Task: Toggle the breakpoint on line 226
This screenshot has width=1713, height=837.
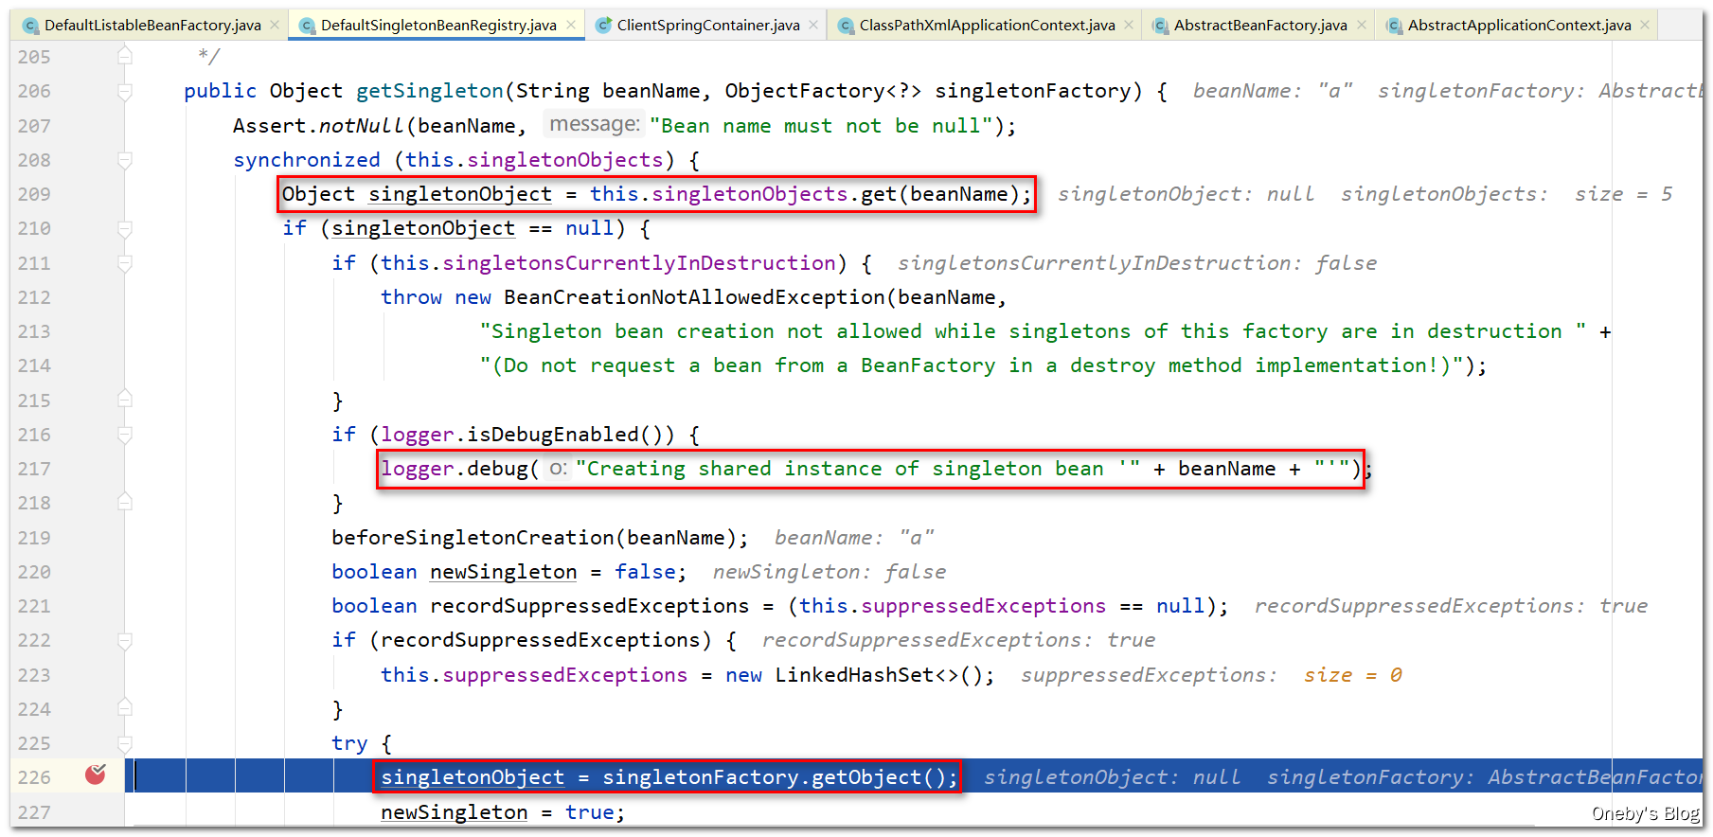Action: pyautogui.click(x=96, y=775)
